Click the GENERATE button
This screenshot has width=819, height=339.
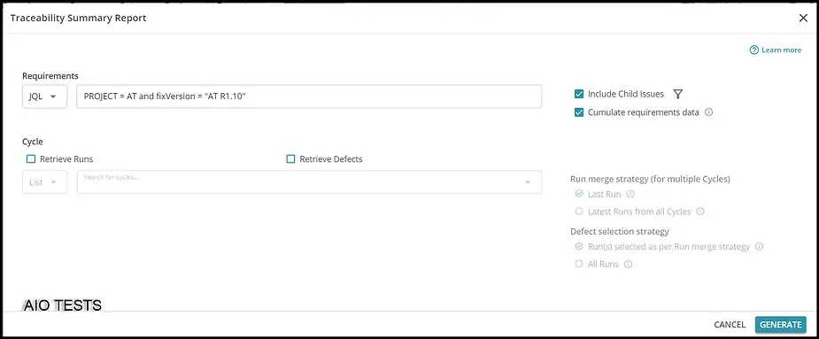pos(780,325)
